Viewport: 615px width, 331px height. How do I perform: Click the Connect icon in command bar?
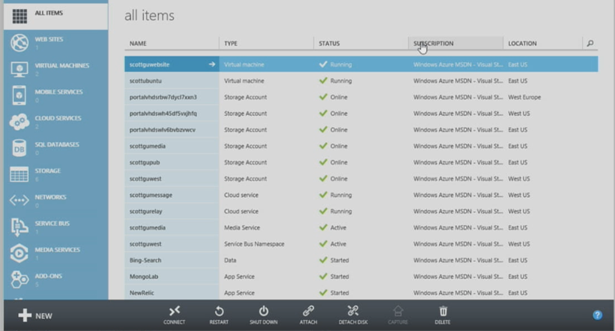pyautogui.click(x=174, y=311)
